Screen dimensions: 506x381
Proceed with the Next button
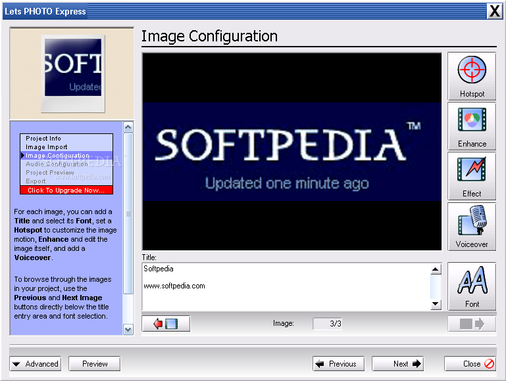click(x=398, y=364)
